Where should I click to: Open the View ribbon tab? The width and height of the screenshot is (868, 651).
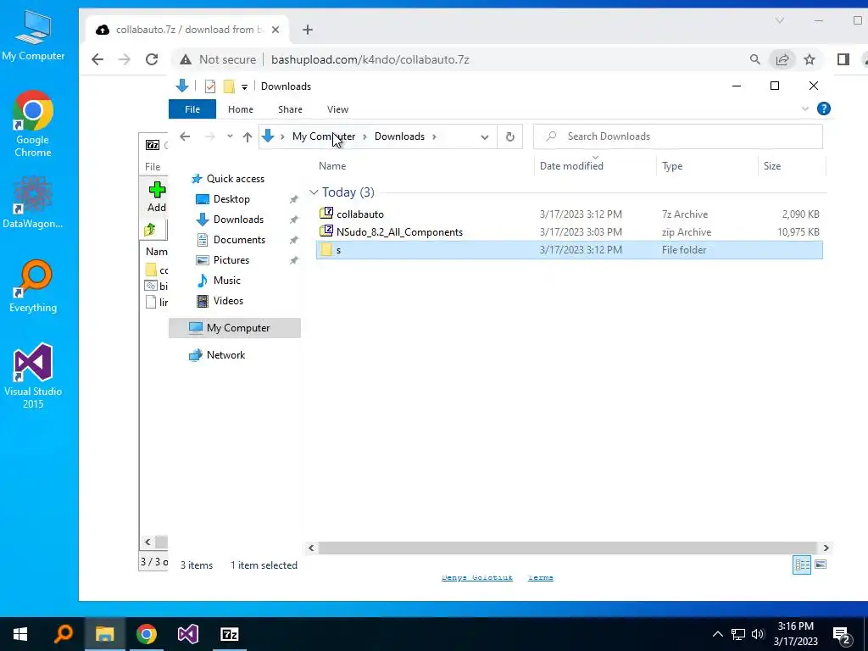coord(337,109)
